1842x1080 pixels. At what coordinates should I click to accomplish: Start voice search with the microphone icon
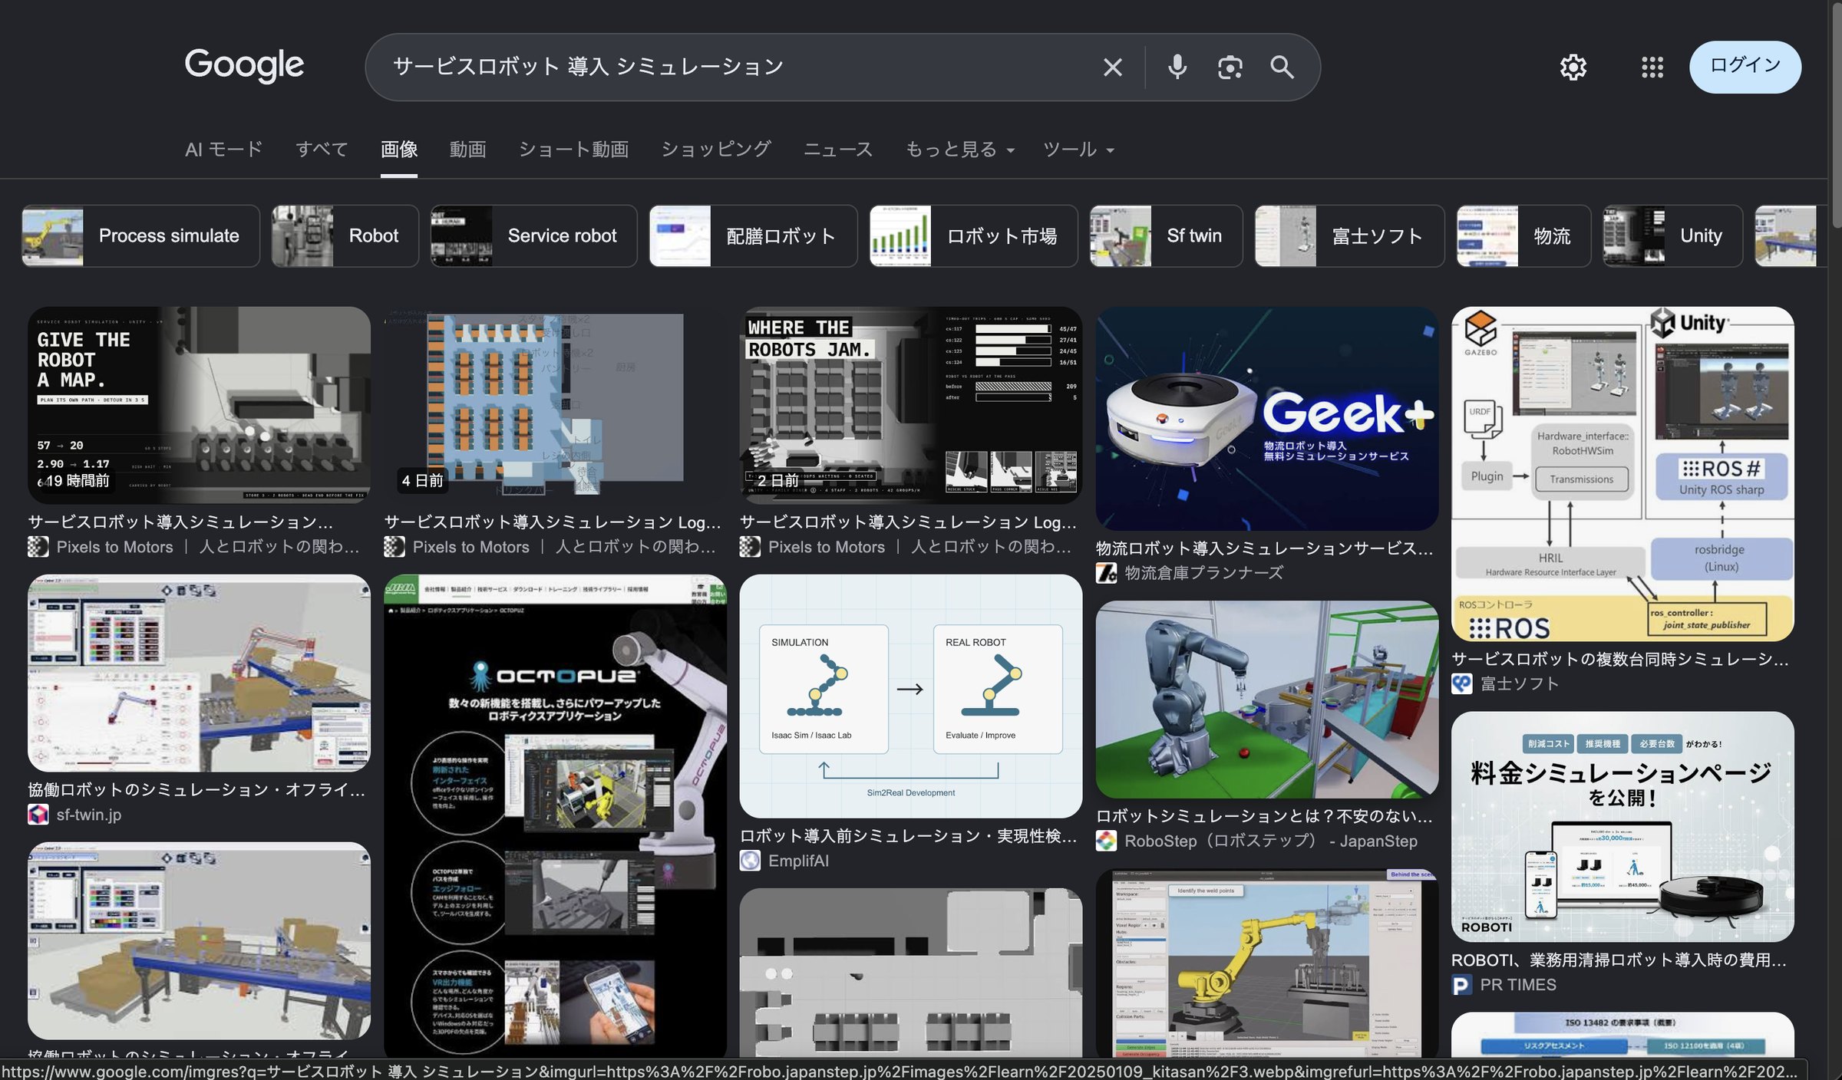pos(1177,67)
